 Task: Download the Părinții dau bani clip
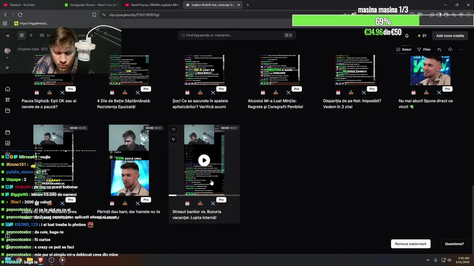pos(125,203)
